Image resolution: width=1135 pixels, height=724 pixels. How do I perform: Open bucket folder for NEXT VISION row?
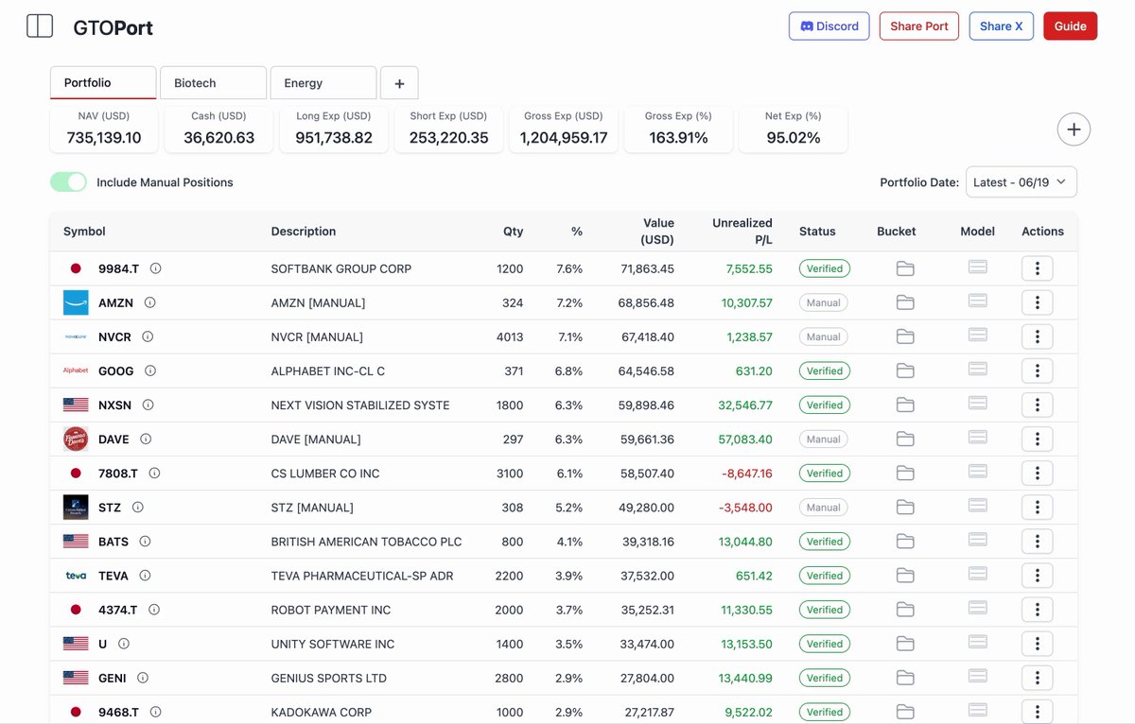pos(905,405)
